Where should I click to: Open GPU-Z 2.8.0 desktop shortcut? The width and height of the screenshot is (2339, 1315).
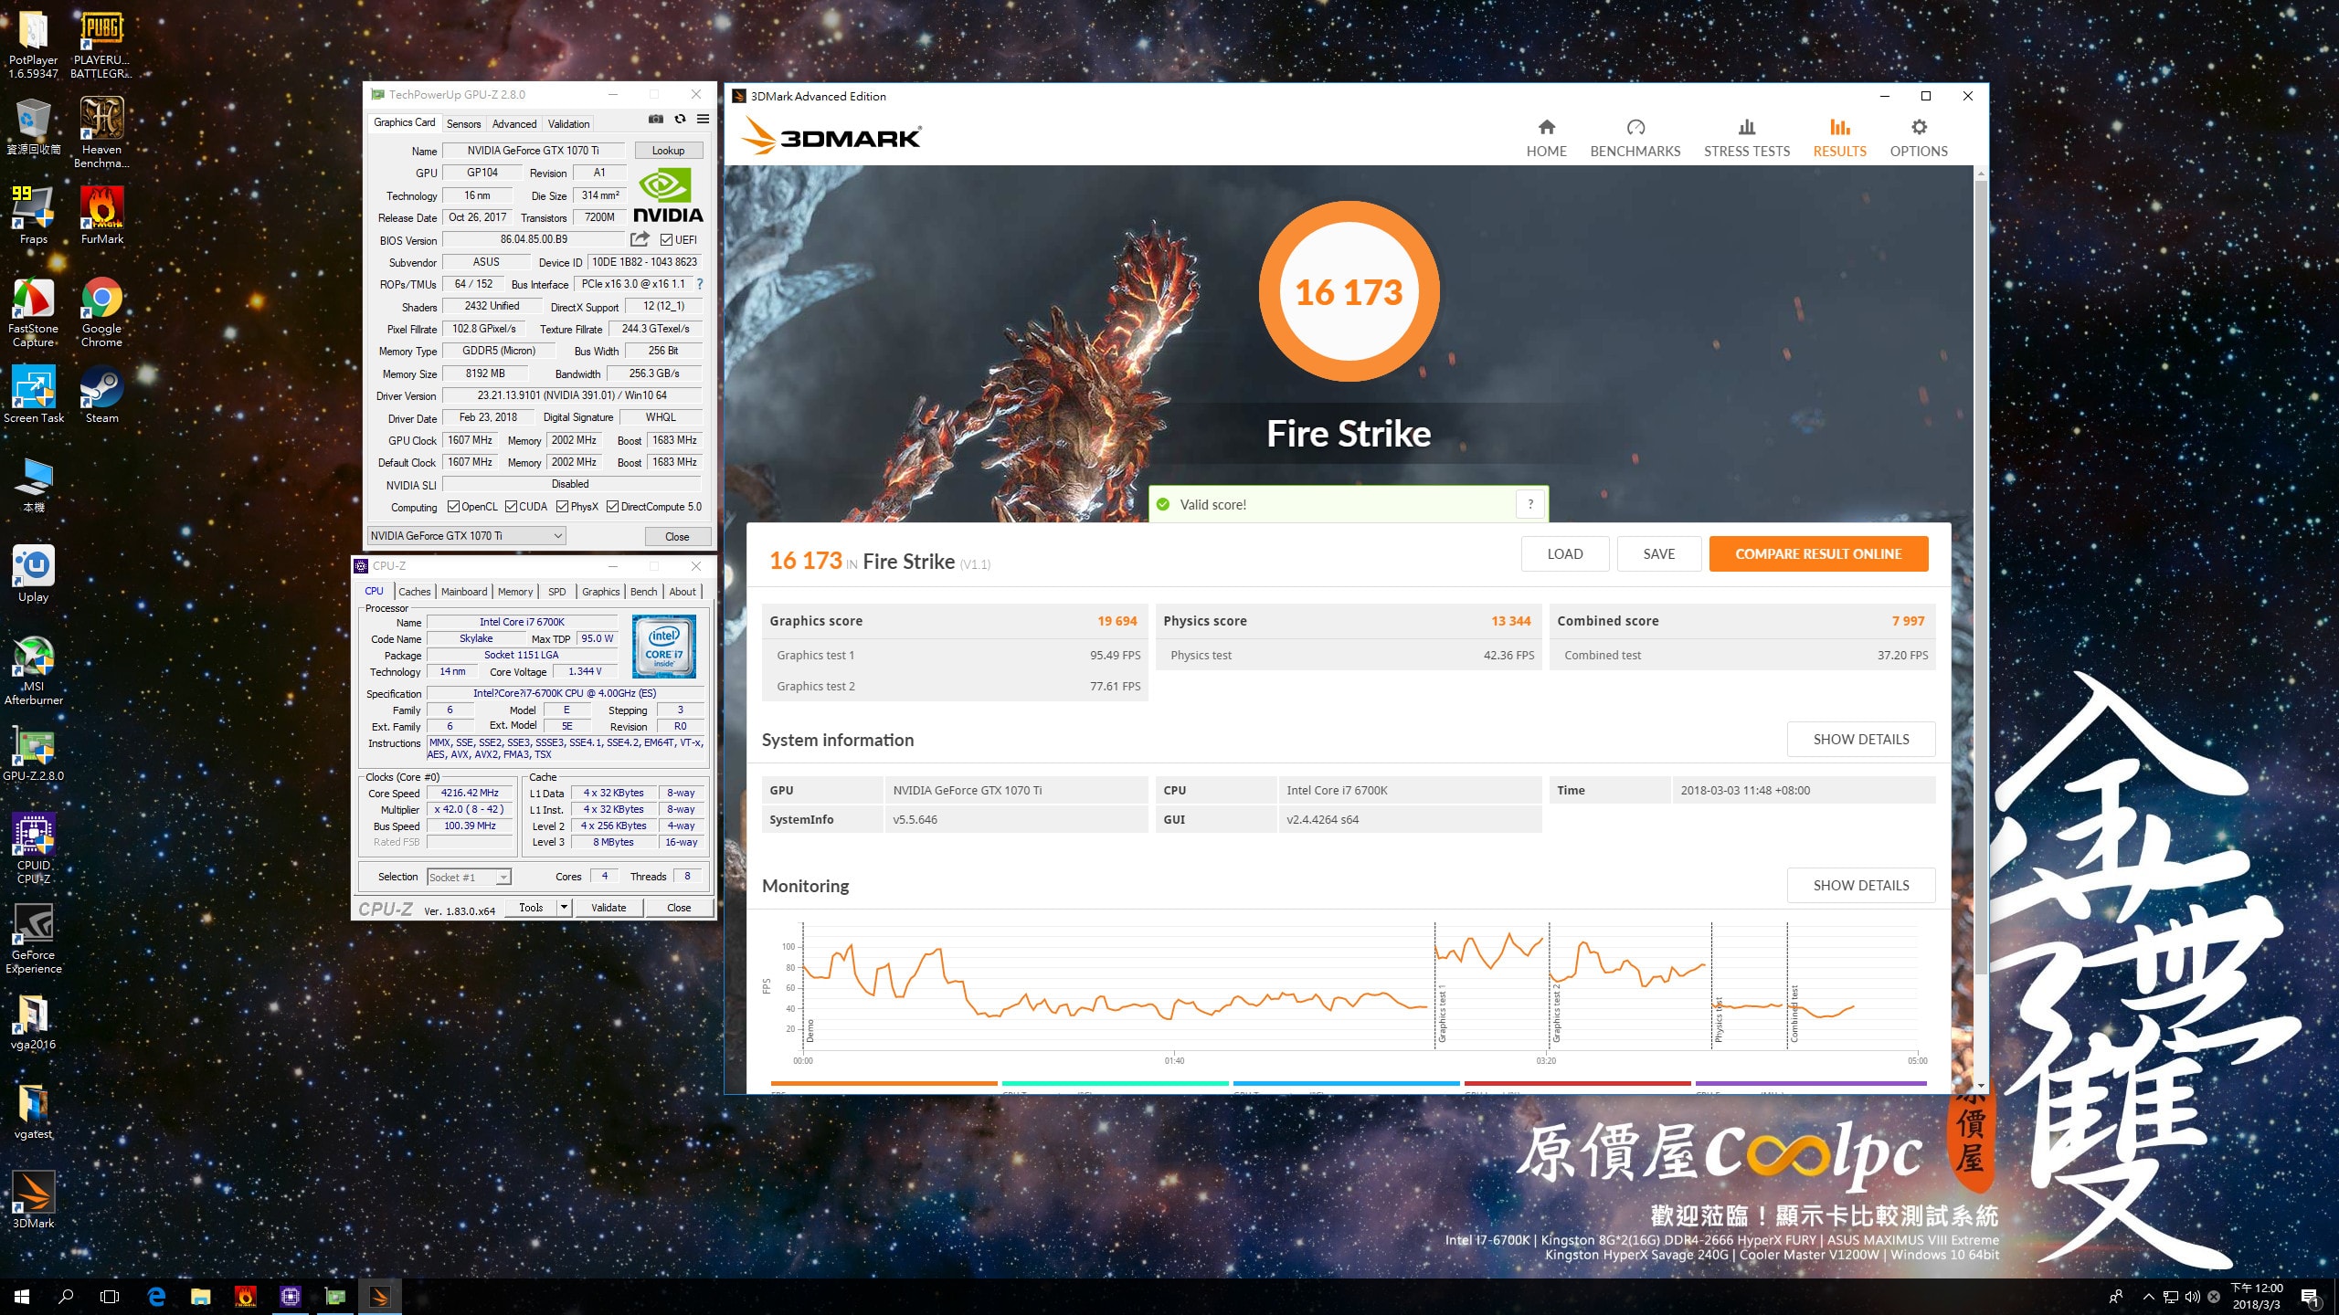[34, 753]
